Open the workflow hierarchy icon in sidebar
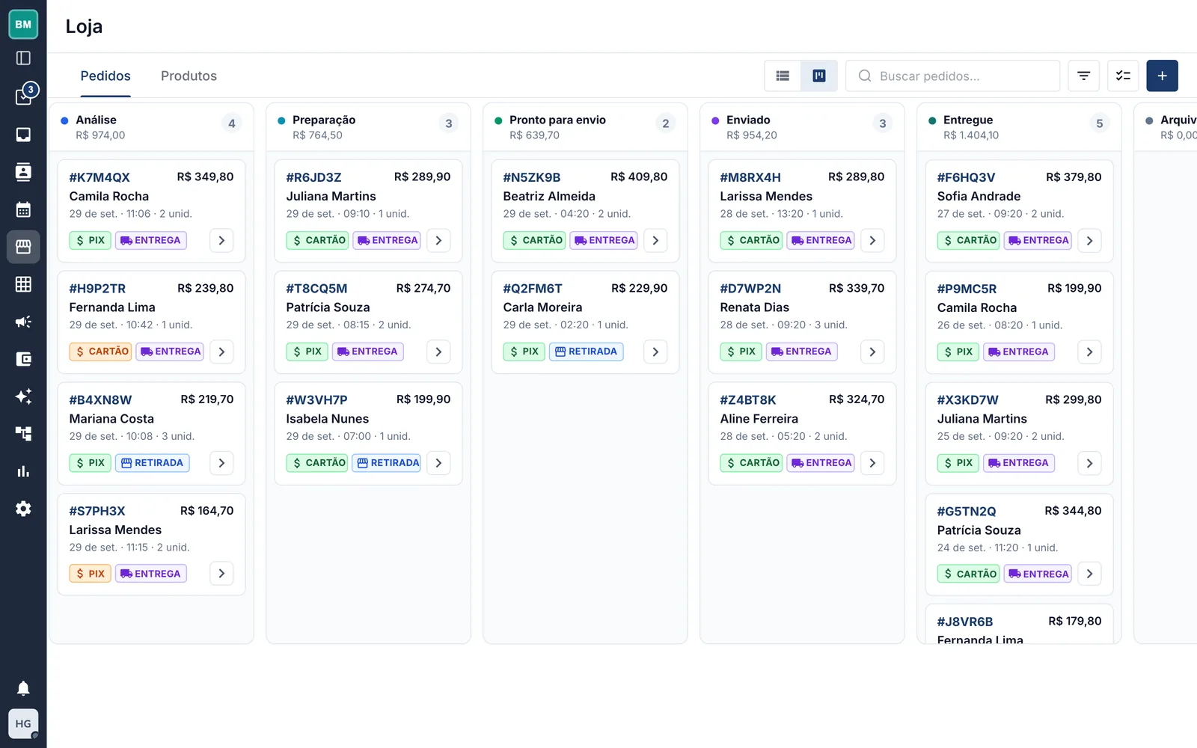The image size is (1197, 748). [23, 434]
